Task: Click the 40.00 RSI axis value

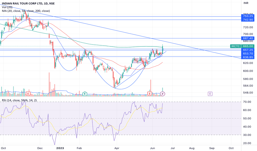Action: coord(247,127)
